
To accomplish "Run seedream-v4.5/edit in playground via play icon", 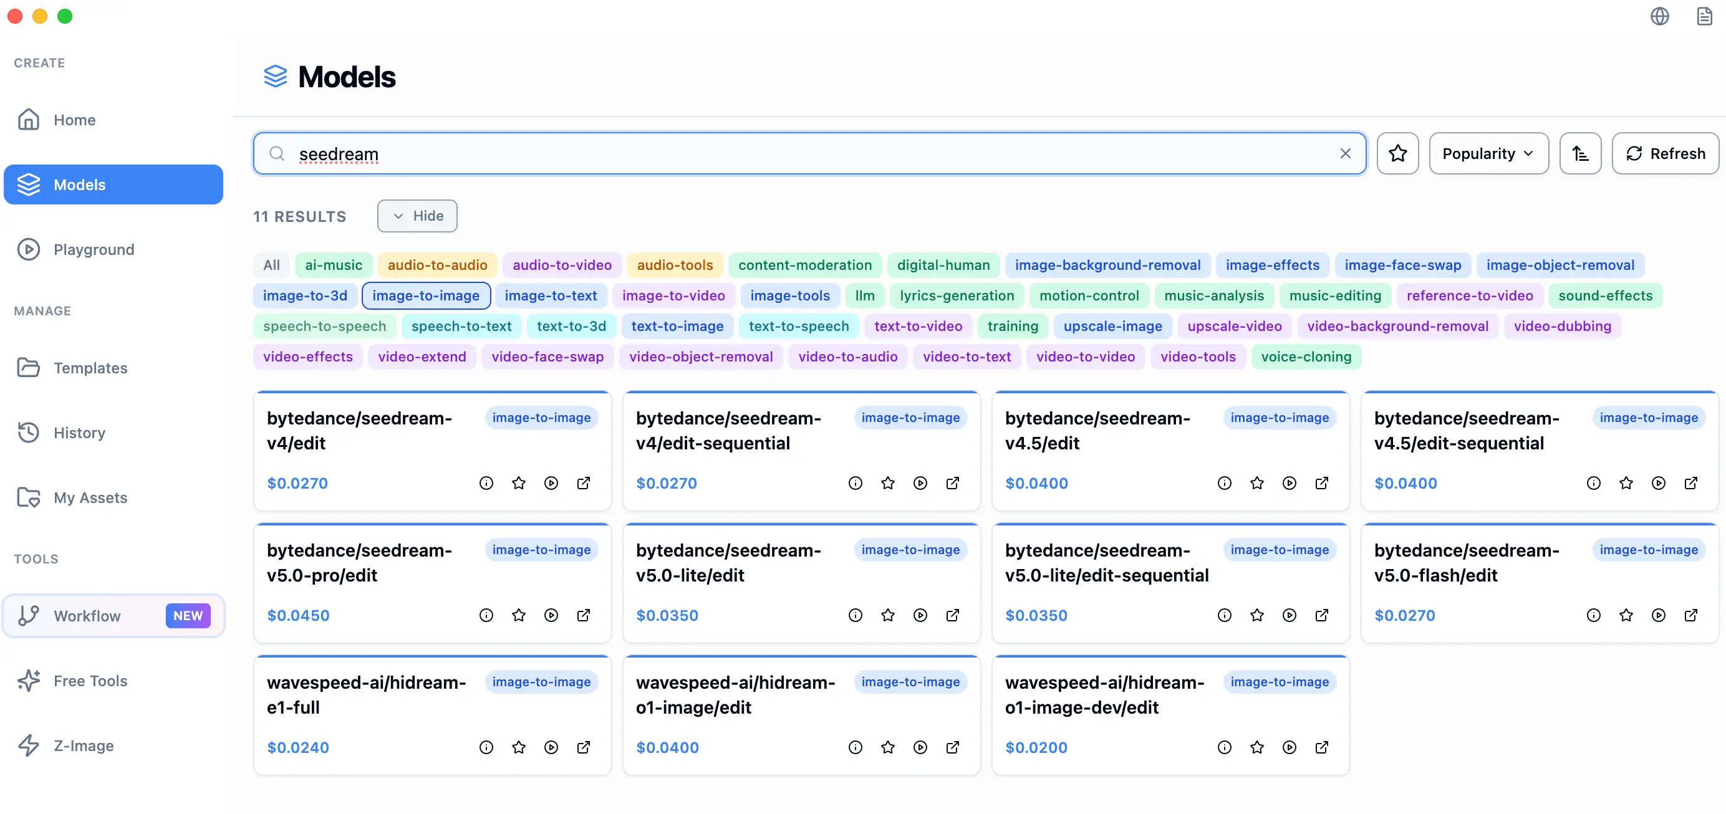I will [x=1289, y=483].
